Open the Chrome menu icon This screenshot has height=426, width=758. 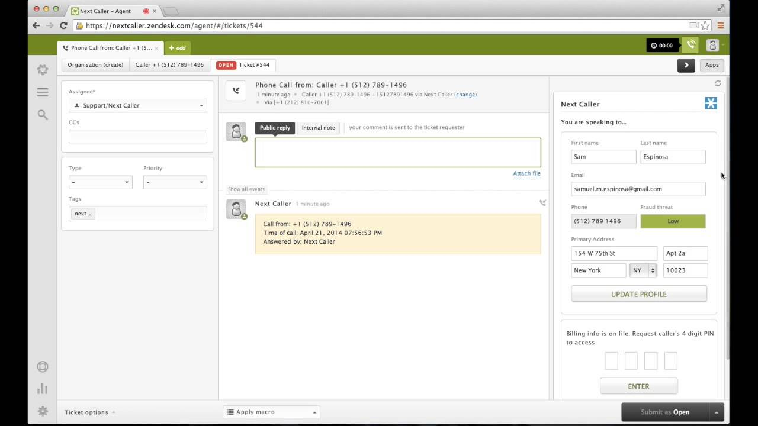click(721, 25)
